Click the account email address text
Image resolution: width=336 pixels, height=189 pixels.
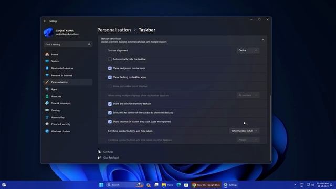pyautogui.click(x=68, y=34)
